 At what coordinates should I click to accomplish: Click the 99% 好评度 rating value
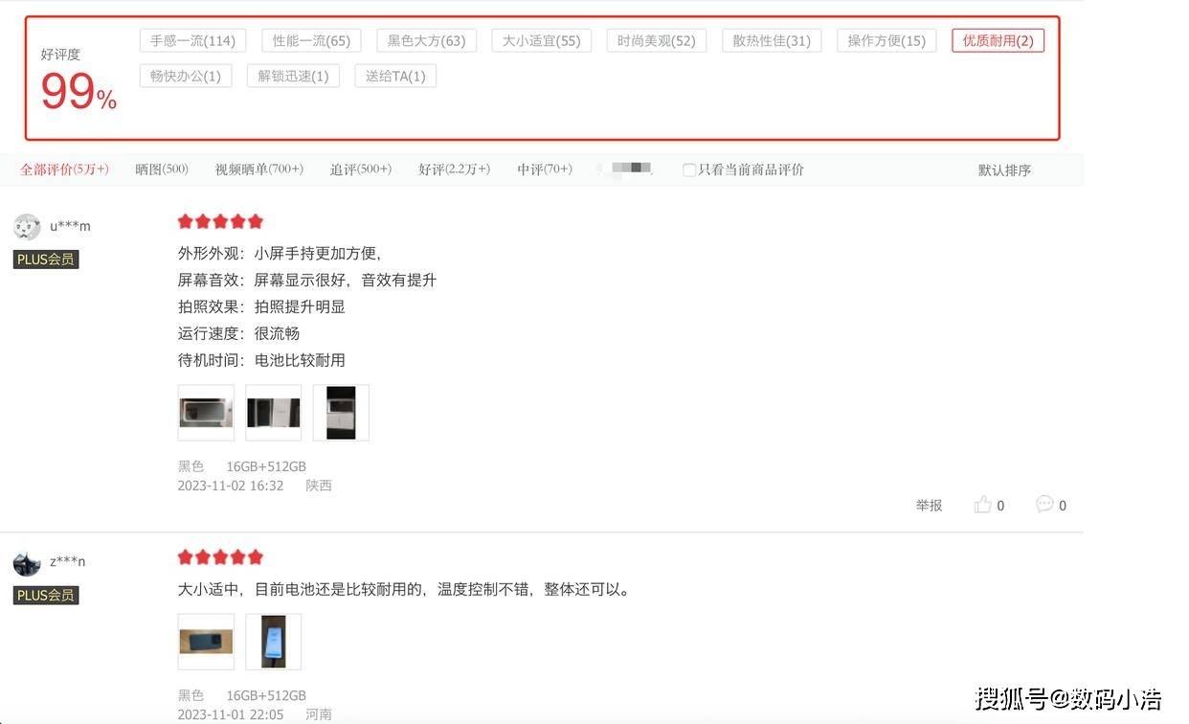point(79,93)
